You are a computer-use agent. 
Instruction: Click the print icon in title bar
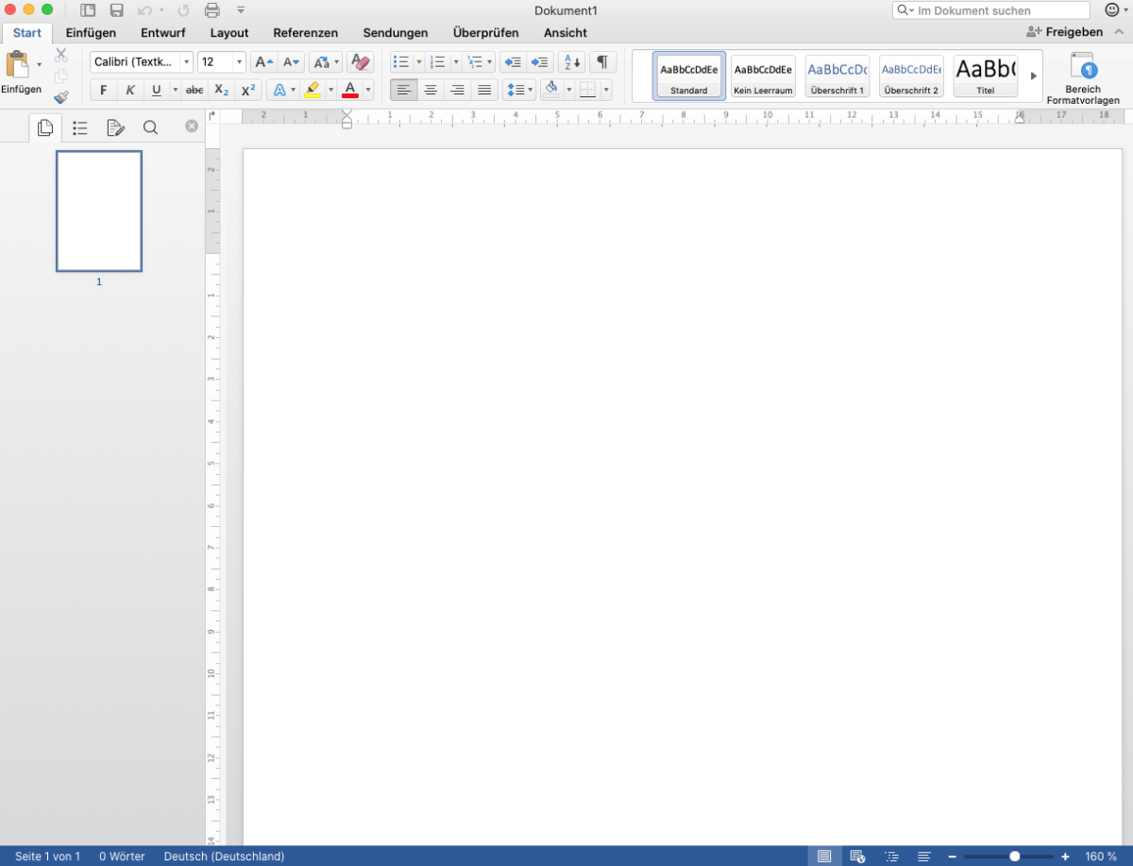click(212, 10)
